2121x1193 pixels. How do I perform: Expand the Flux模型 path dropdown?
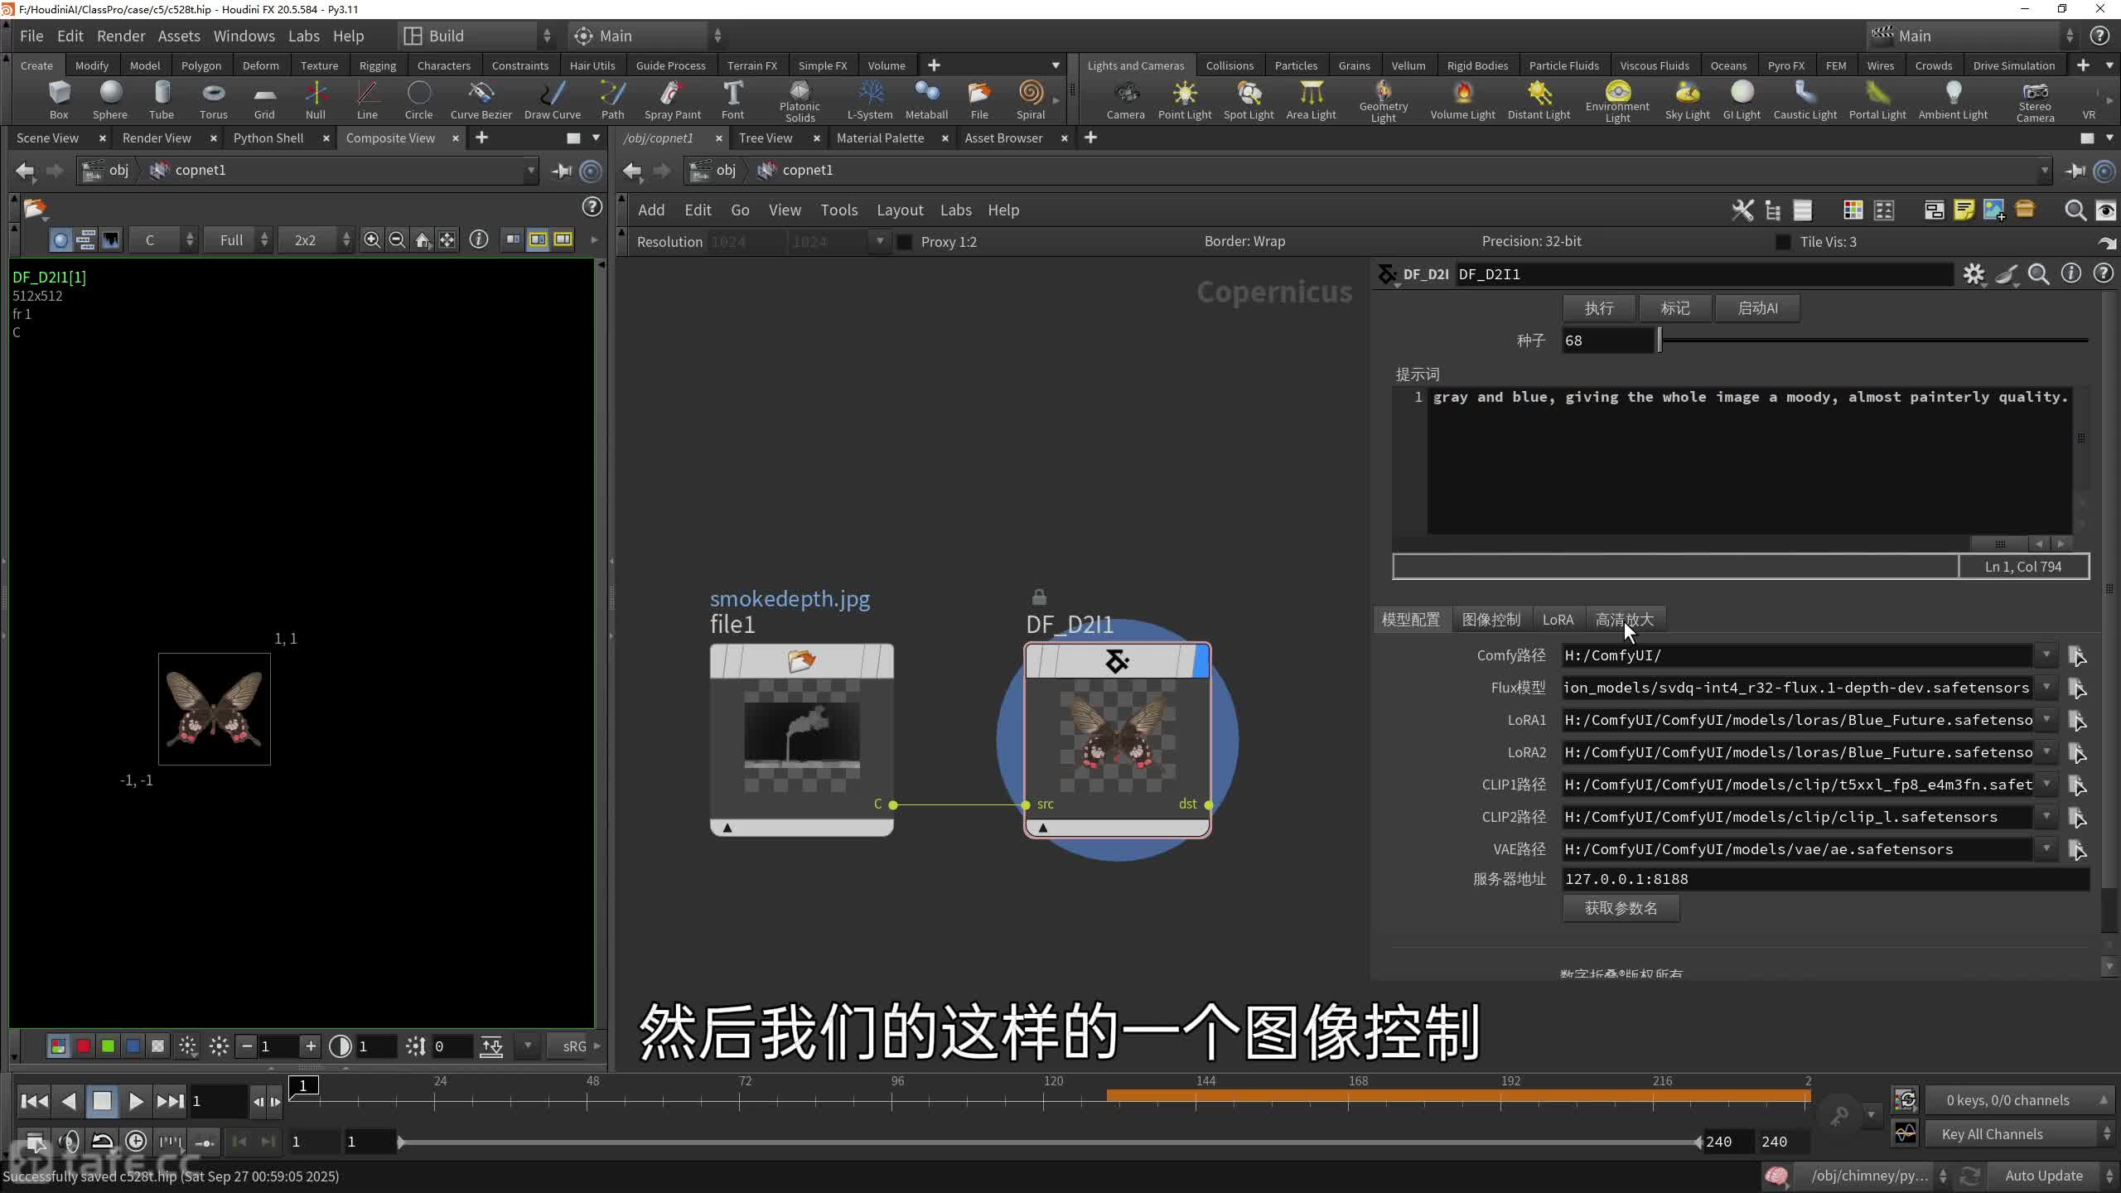pyautogui.click(x=2046, y=688)
